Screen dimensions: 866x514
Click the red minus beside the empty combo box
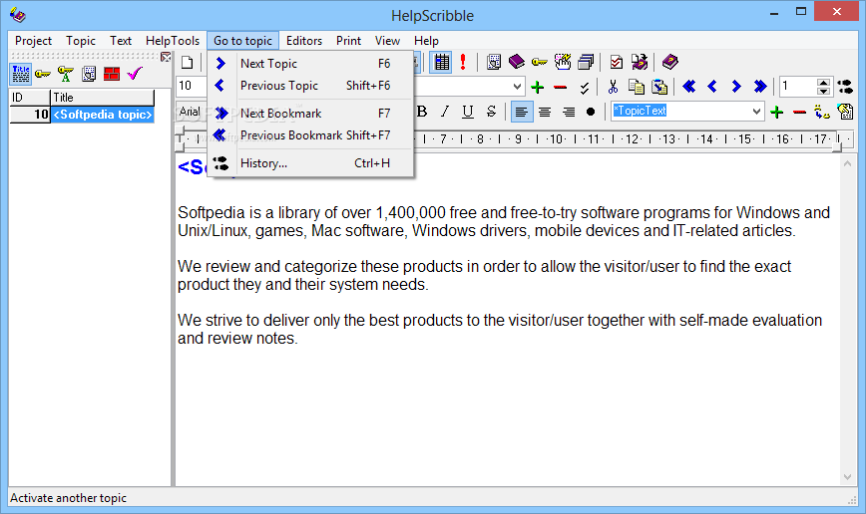pyautogui.click(x=560, y=87)
